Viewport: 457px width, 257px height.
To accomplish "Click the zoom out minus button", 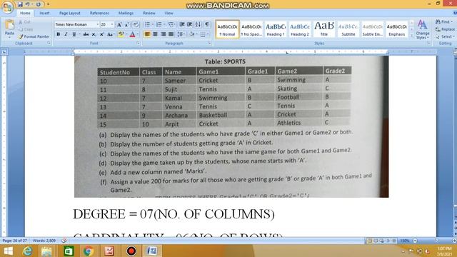I will coord(415,241).
